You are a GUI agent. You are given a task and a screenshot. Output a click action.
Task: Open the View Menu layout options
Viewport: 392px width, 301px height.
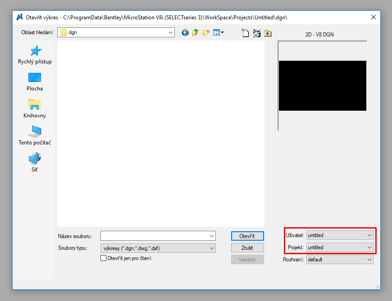coord(219,32)
